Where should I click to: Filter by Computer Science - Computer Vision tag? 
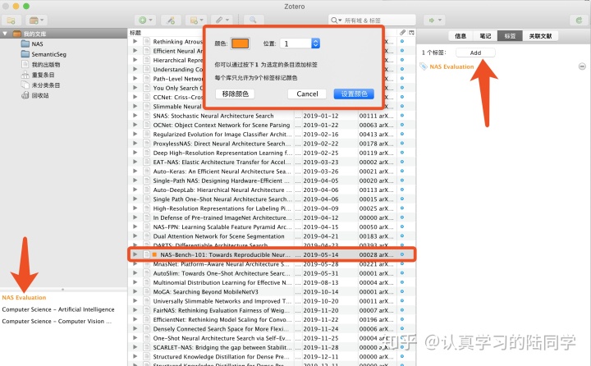point(57,322)
